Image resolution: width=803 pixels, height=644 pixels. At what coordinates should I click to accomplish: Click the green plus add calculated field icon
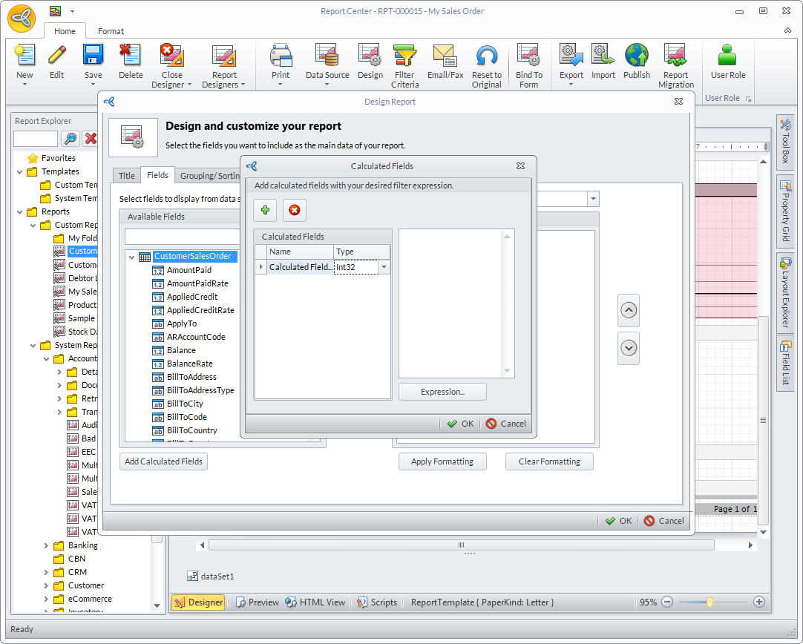pyautogui.click(x=265, y=211)
